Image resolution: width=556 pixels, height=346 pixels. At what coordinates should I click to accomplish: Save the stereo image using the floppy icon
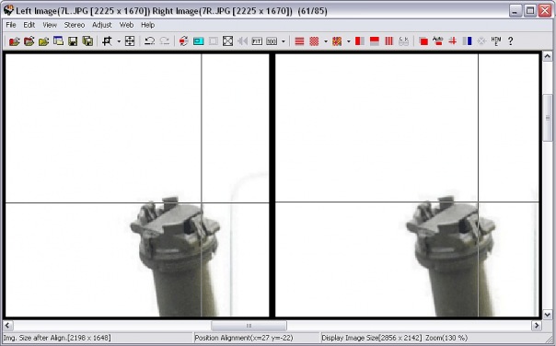(73, 41)
